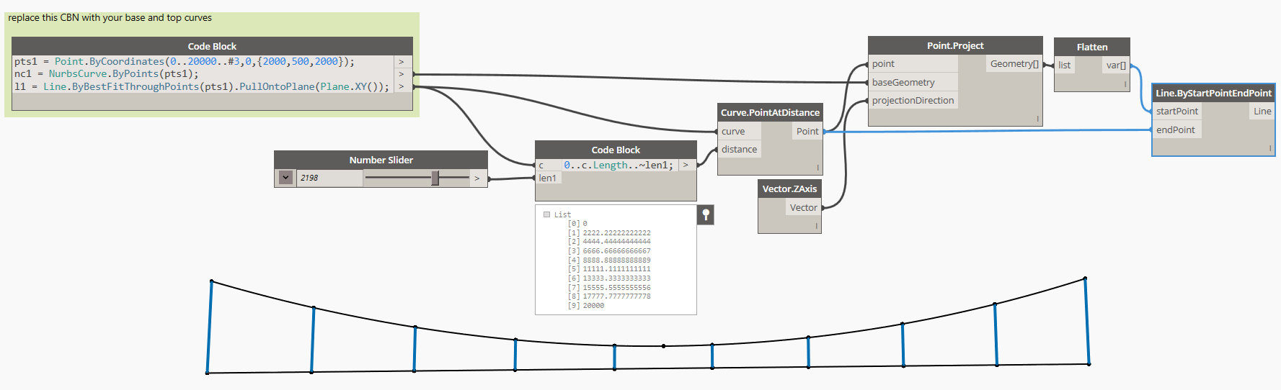Click list item [9] 20000

586,306
